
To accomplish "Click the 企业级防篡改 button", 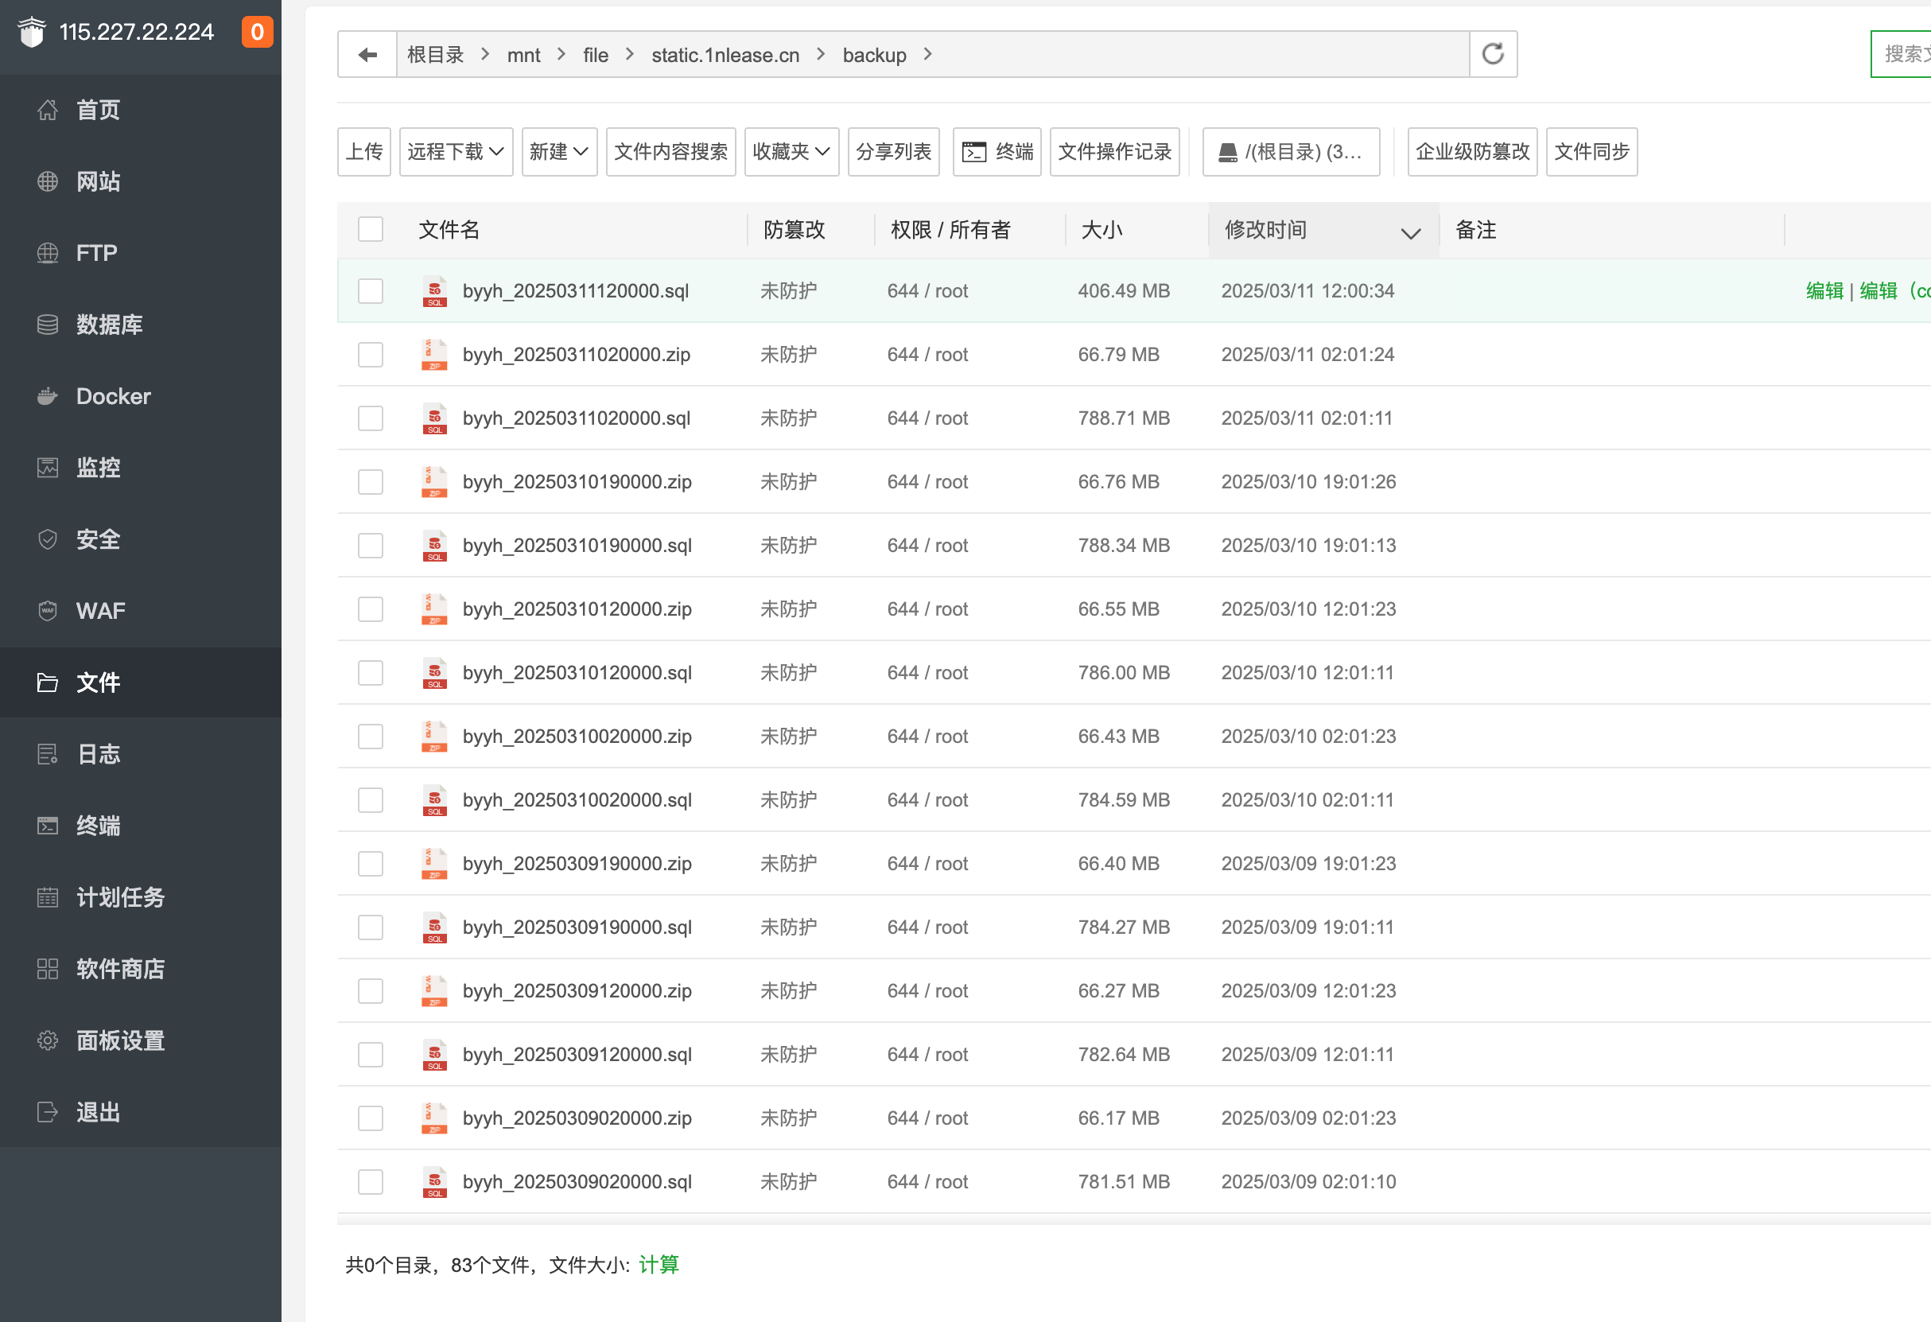I will point(1472,151).
